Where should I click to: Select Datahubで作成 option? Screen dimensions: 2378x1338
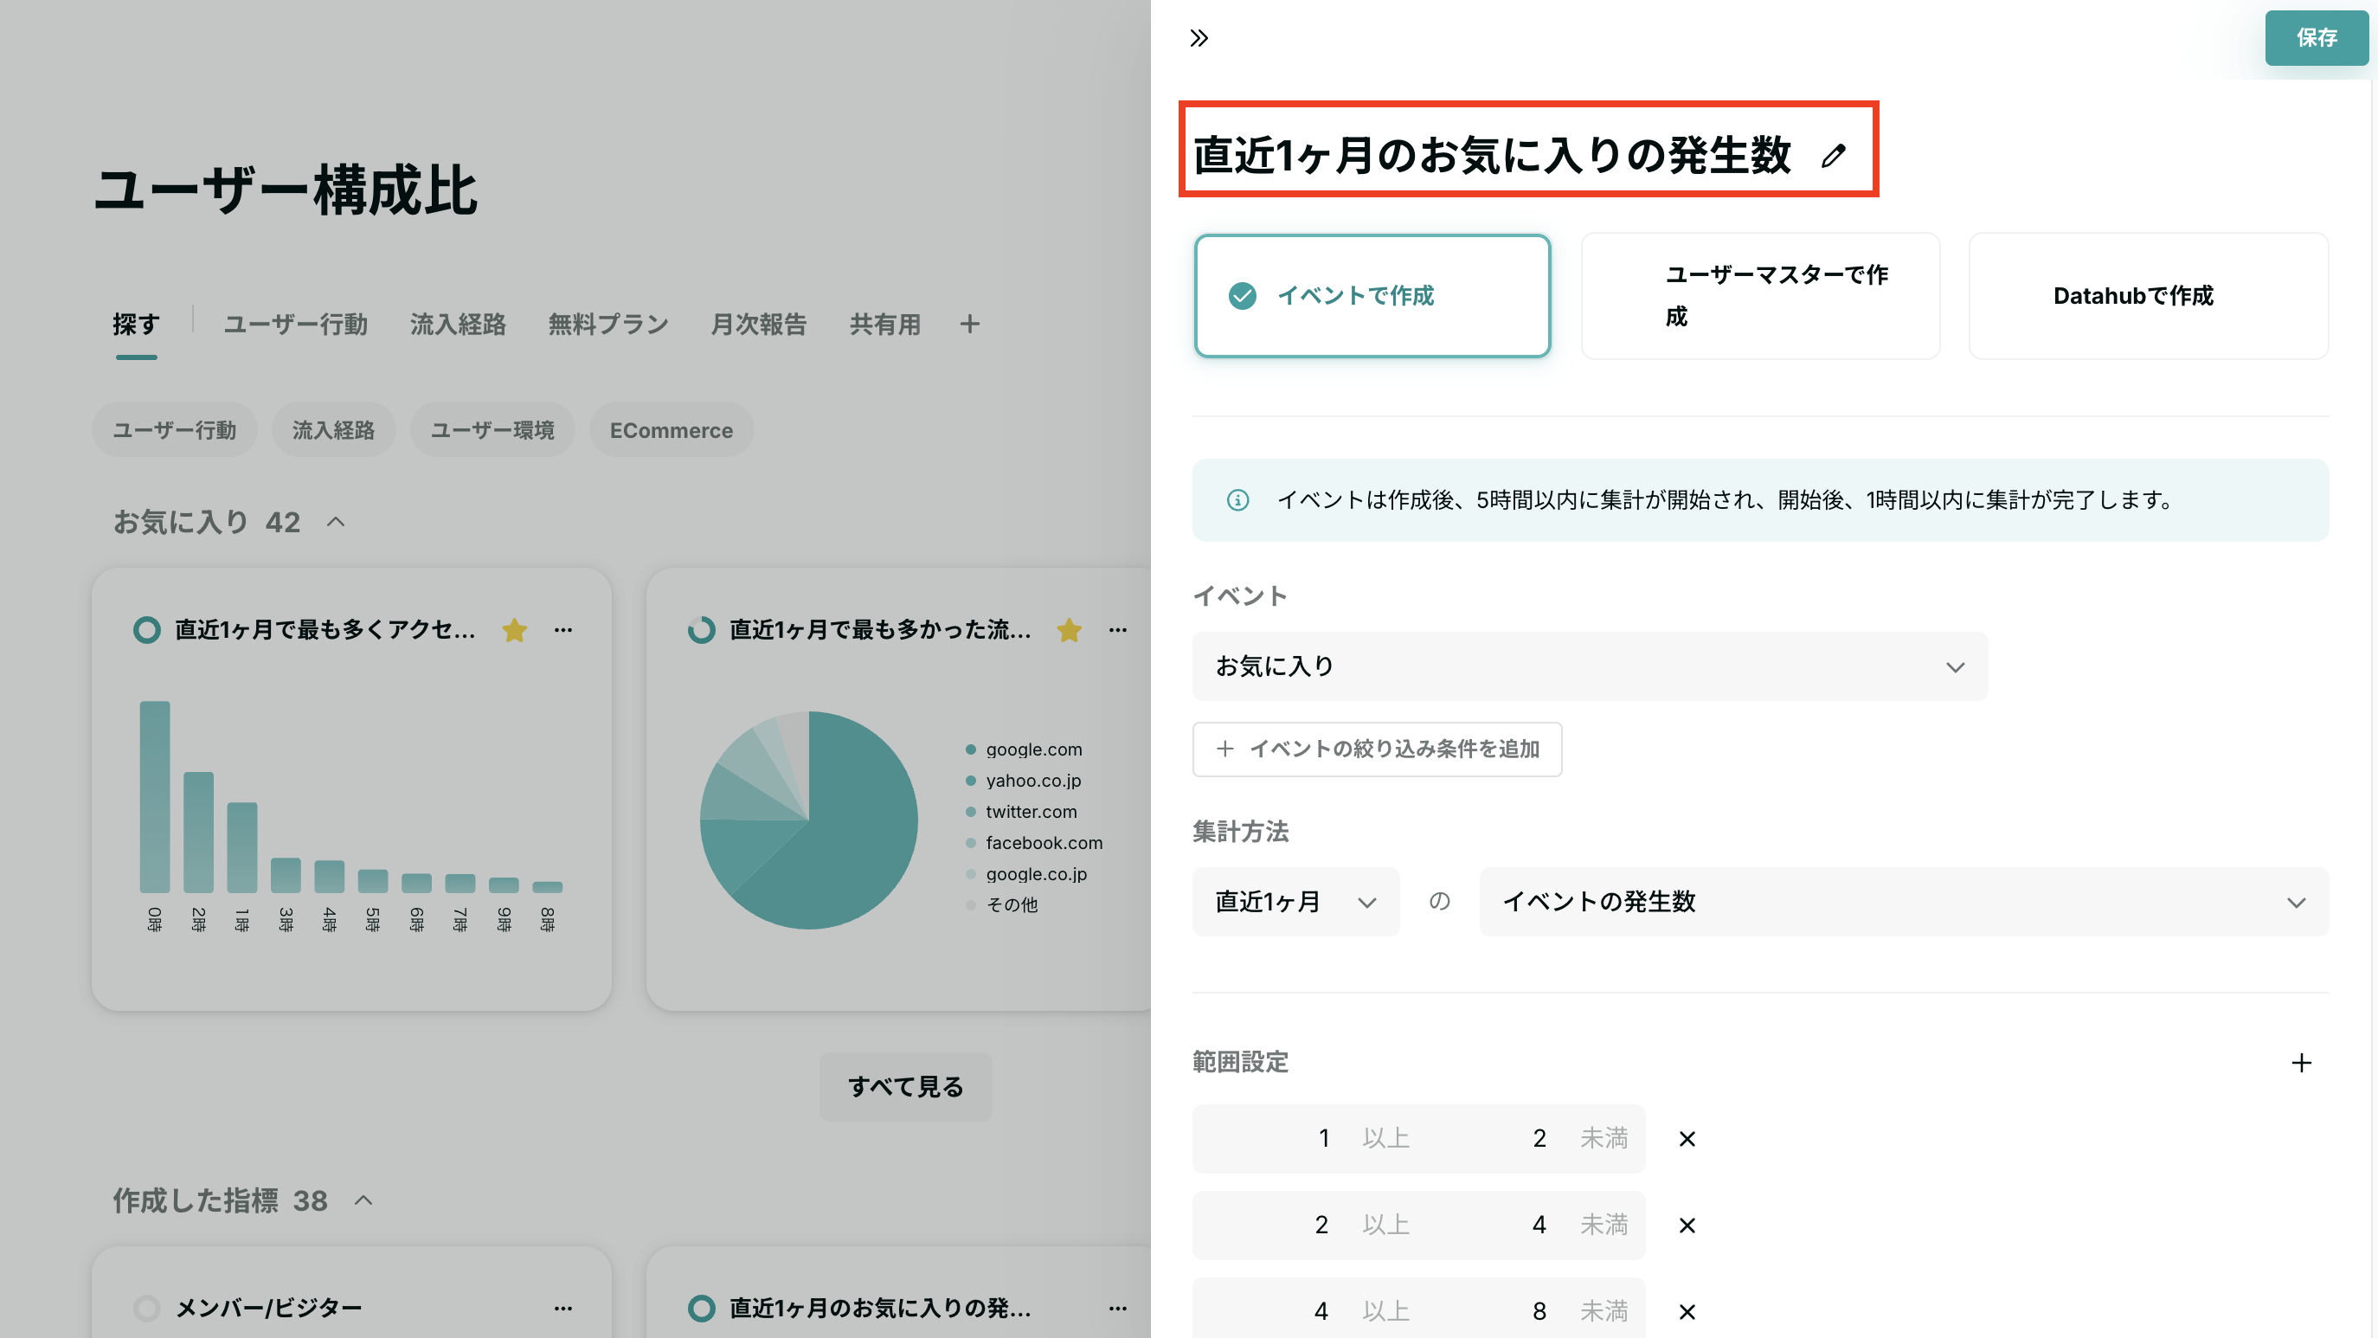click(x=2148, y=295)
